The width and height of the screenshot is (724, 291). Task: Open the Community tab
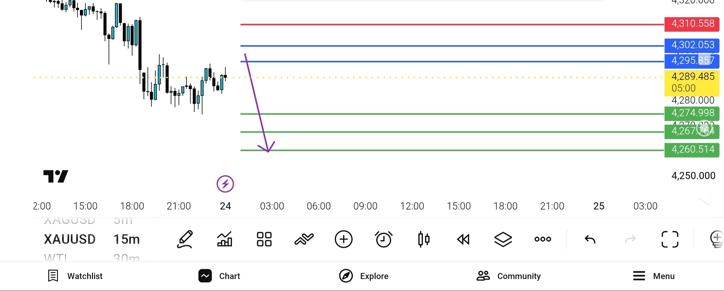coord(509,276)
